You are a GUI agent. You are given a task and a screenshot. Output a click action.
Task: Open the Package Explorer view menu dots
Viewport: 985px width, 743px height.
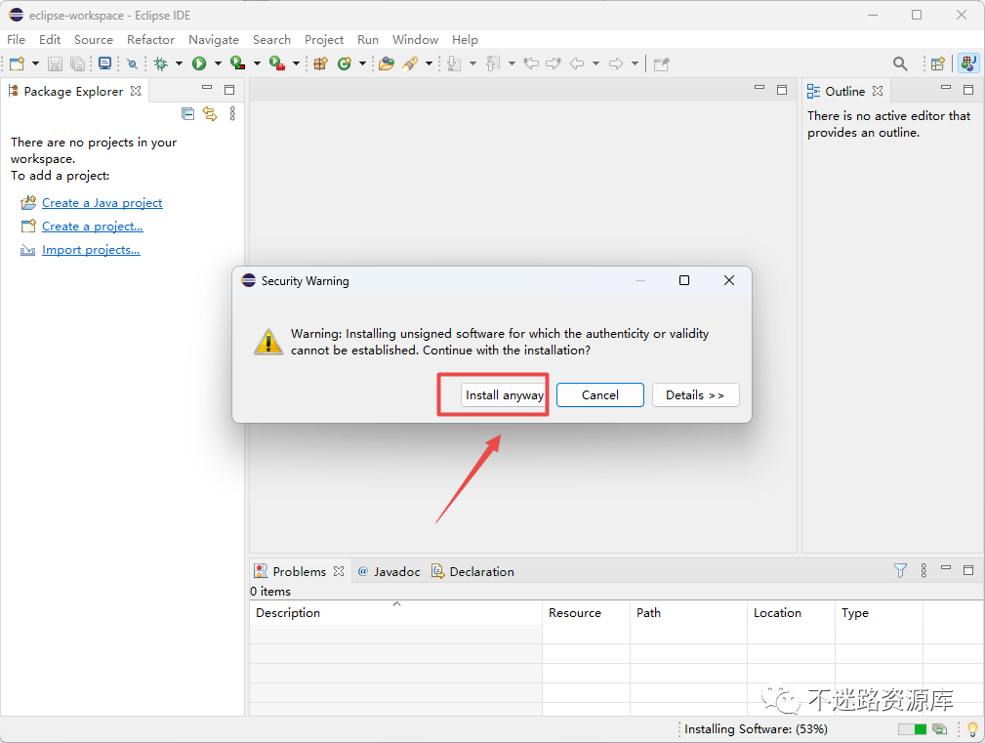pos(232,113)
